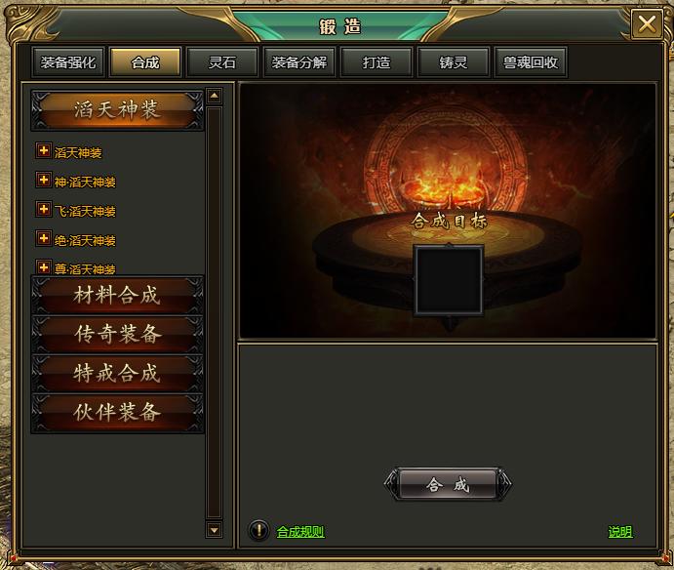
Task: Expand the 尊·滔天神装 plus icon
Action: (x=44, y=267)
